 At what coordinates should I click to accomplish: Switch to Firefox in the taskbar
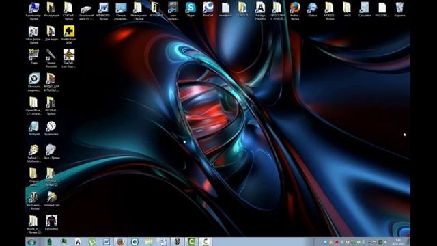120,242
